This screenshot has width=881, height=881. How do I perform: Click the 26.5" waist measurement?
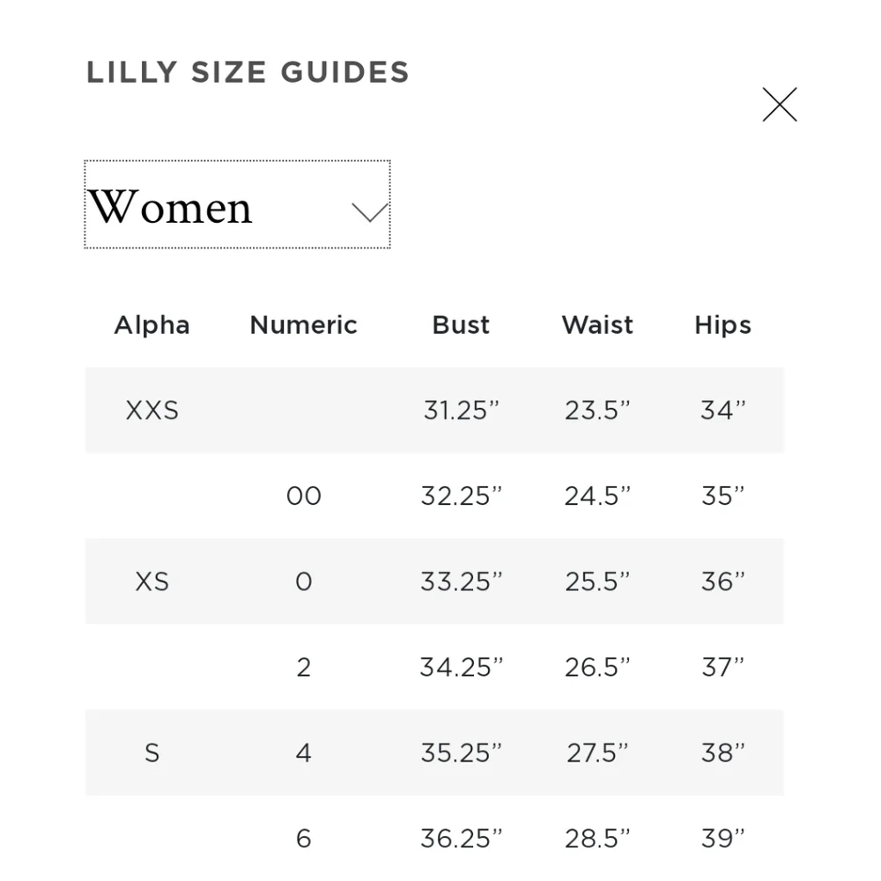click(x=597, y=668)
